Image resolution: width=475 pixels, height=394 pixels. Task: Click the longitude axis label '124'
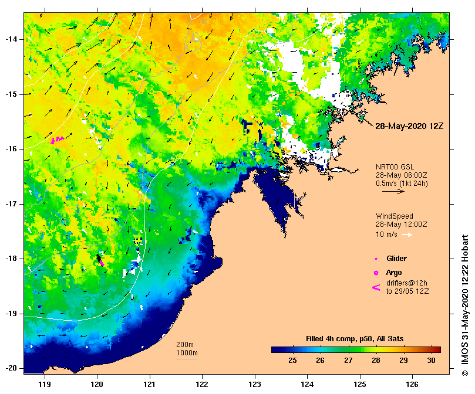pos(307,385)
